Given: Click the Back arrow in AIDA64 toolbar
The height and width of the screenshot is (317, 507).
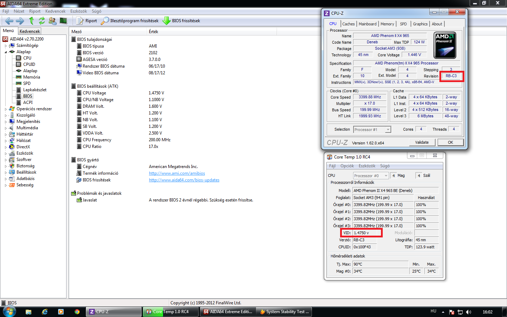Looking at the screenshot, I should [9, 21].
